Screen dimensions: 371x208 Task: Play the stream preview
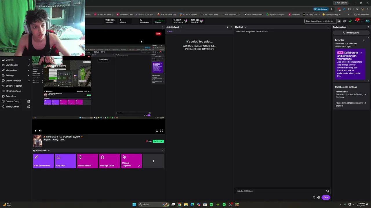pos(35,131)
